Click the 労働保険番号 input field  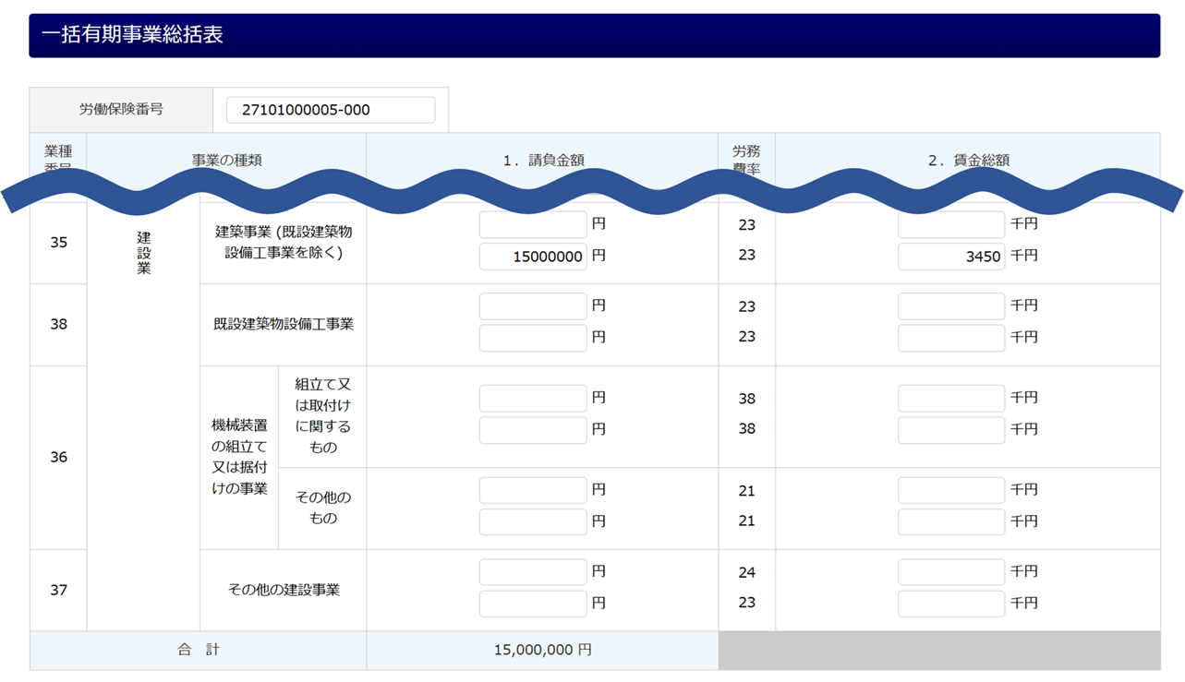click(330, 110)
